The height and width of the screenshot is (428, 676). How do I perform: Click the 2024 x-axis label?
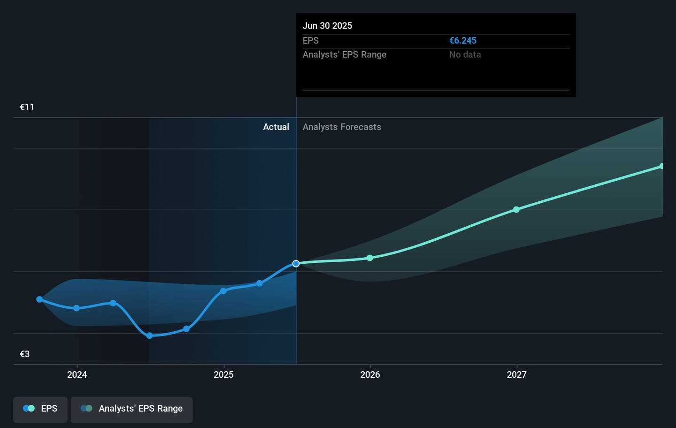point(77,374)
